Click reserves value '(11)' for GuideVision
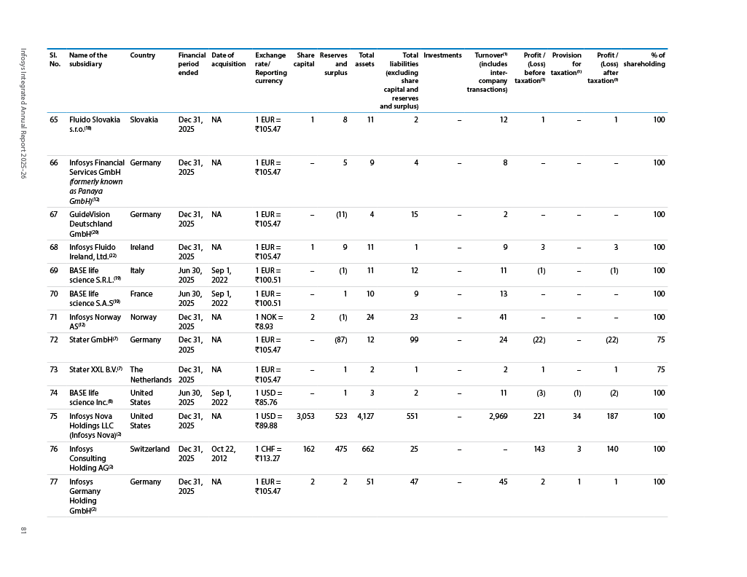747x577 pixels. [x=342, y=215]
